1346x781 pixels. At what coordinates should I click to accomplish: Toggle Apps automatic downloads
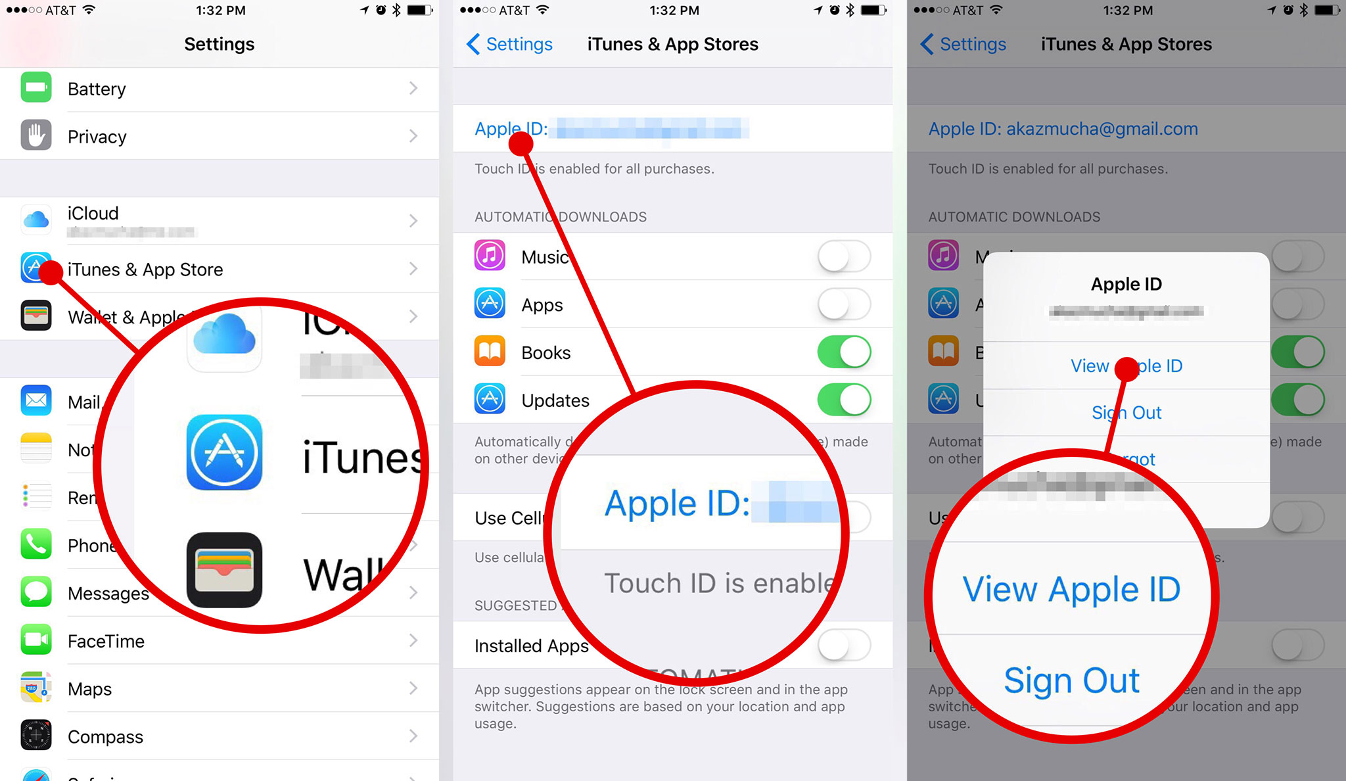847,303
